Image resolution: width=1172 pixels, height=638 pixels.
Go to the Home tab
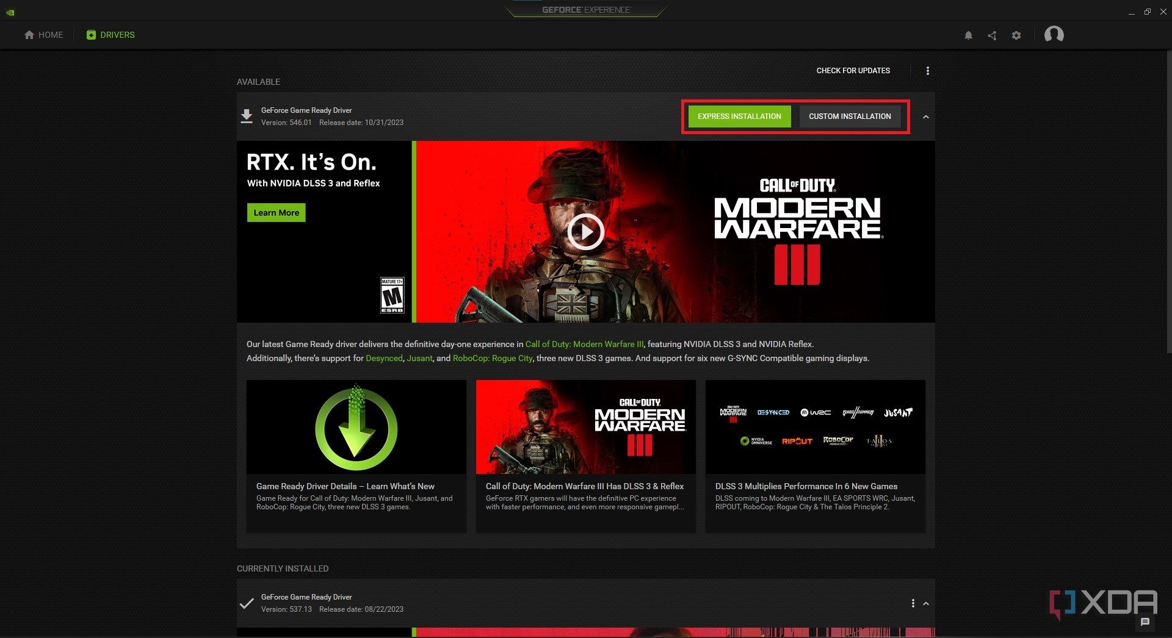[43, 35]
